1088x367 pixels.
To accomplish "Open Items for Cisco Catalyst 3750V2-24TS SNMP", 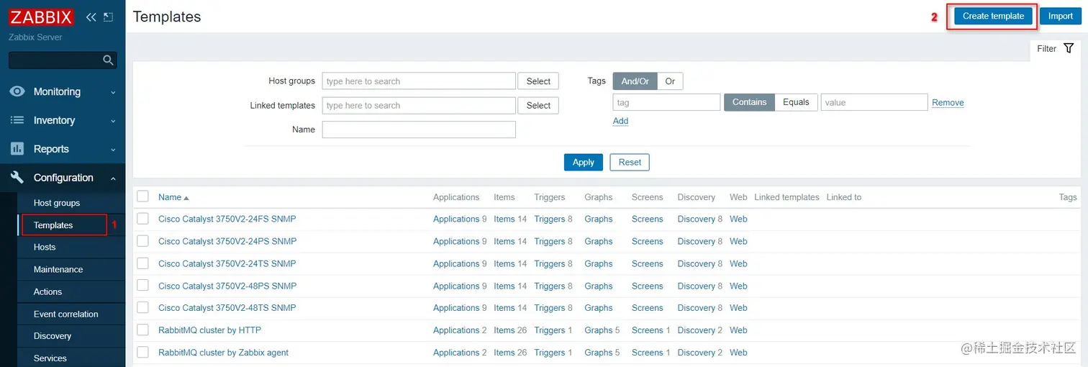I will point(504,263).
